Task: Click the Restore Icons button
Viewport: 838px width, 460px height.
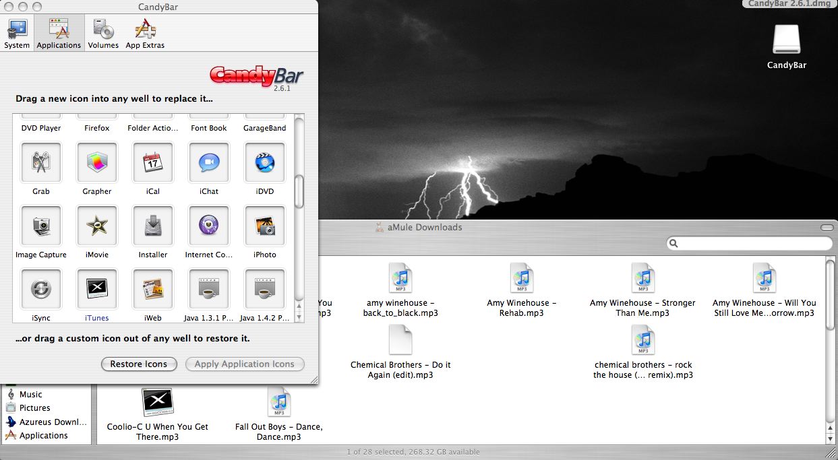Action: point(139,364)
